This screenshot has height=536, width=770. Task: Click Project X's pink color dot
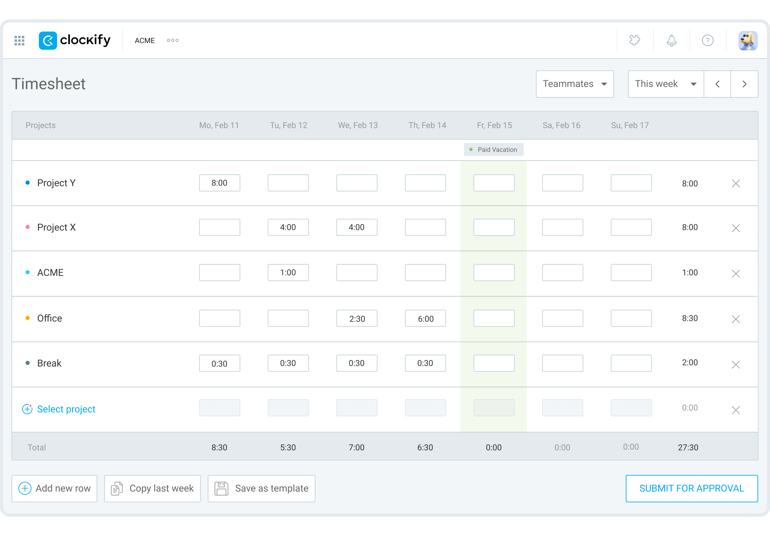pos(28,227)
